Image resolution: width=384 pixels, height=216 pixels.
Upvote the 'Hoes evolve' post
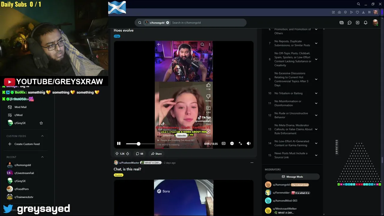point(117,154)
